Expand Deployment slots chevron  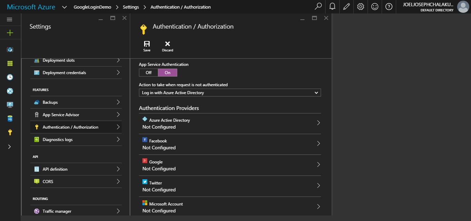[118, 60]
